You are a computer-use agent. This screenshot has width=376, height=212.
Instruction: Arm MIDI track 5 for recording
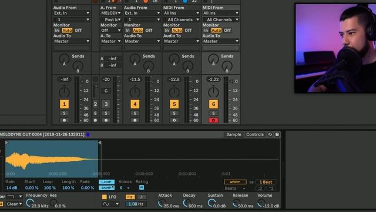pos(174,120)
